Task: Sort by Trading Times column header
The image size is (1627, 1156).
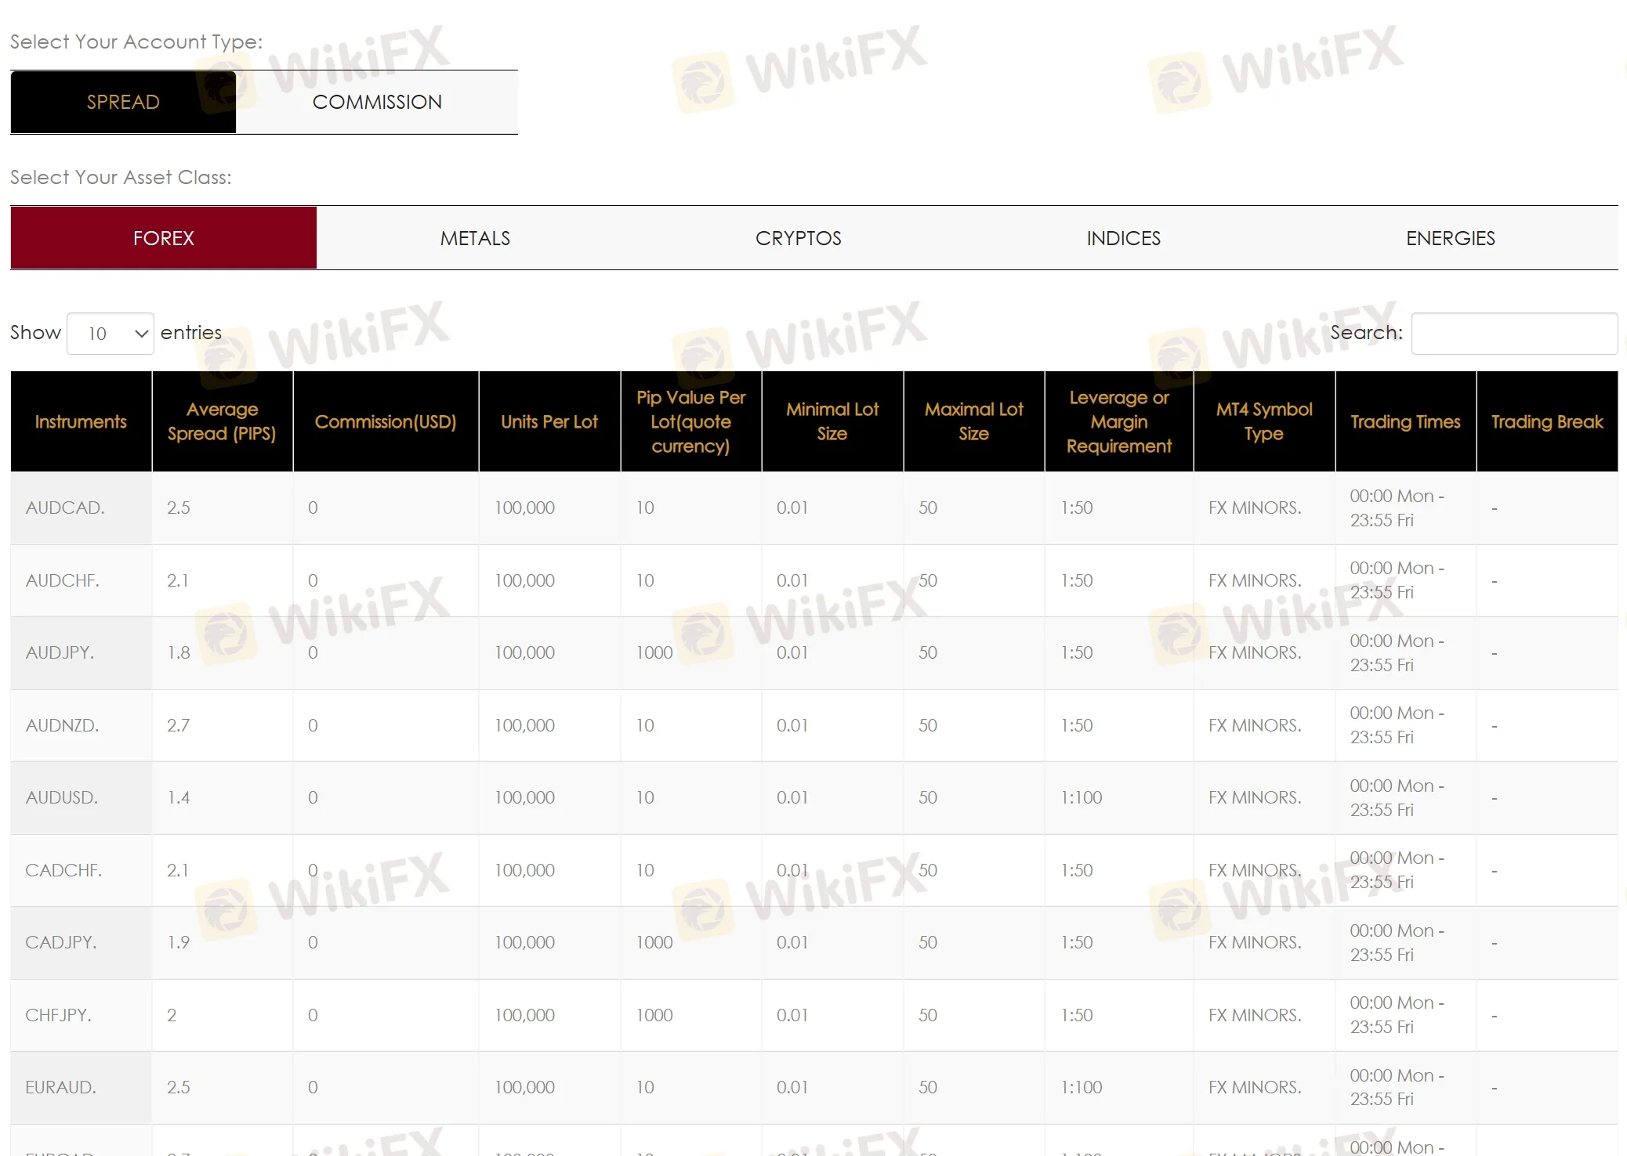Action: pyautogui.click(x=1405, y=421)
